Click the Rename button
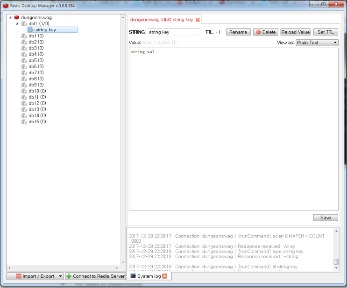Viewport: 347px width, 288px height. 238,32
